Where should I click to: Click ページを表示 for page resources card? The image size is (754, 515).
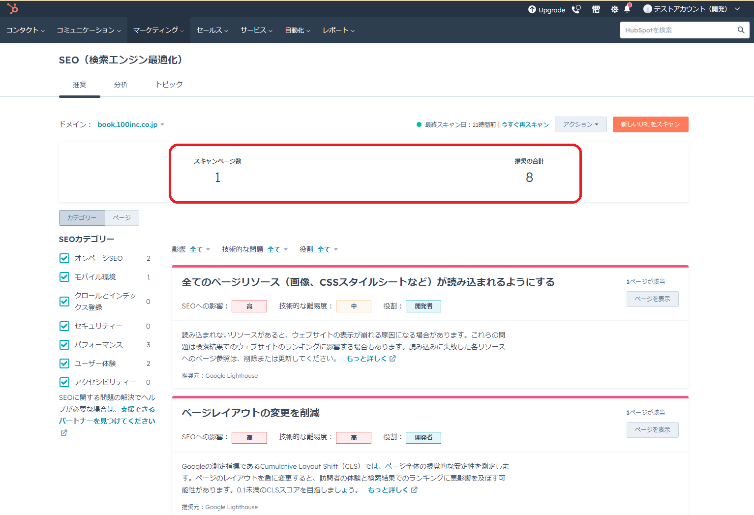[653, 299]
